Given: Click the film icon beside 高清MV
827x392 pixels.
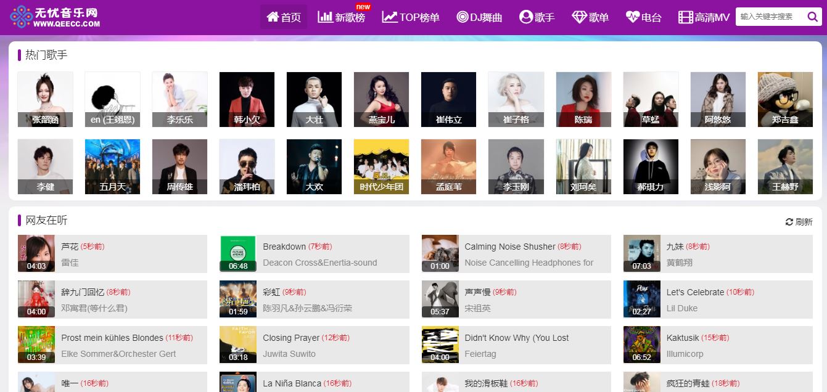Looking at the screenshot, I should [686, 17].
